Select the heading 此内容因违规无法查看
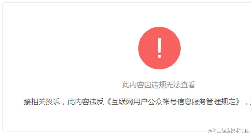The width and height of the screenshot is (251, 135). [159, 85]
